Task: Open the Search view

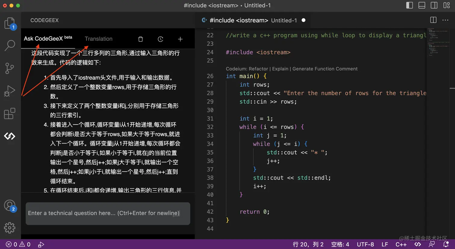Action: tap(10, 45)
